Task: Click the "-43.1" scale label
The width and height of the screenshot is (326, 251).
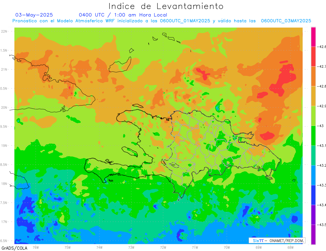Action: pyautogui.click(x=322, y=146)
